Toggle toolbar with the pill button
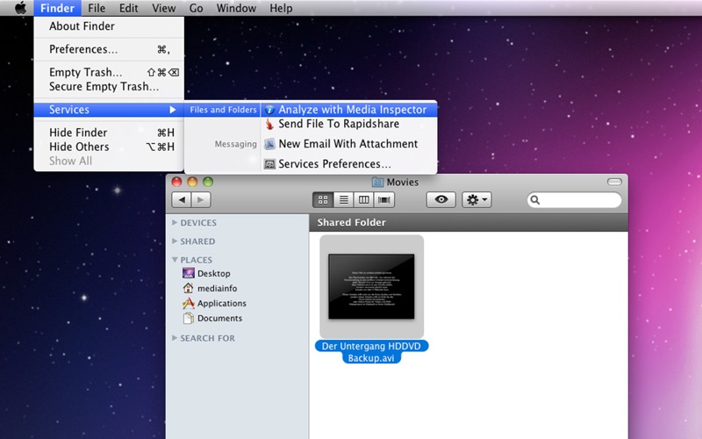702x439 pixels. click(x=614, y=182)
